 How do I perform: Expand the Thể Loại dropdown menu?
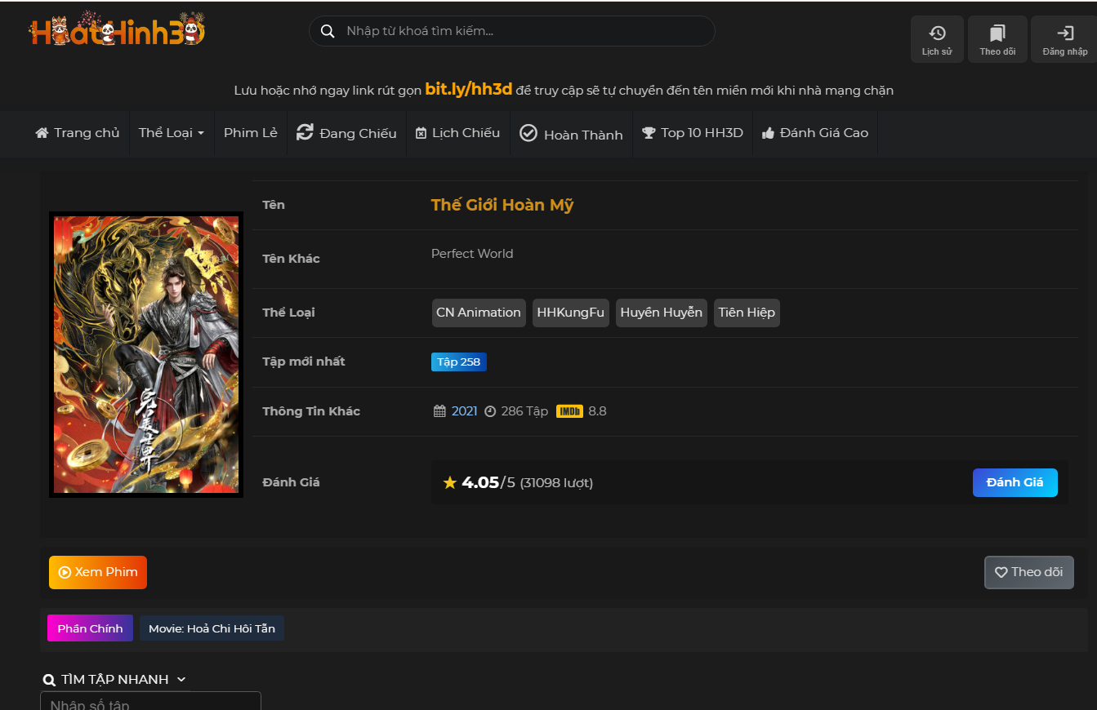171,133
